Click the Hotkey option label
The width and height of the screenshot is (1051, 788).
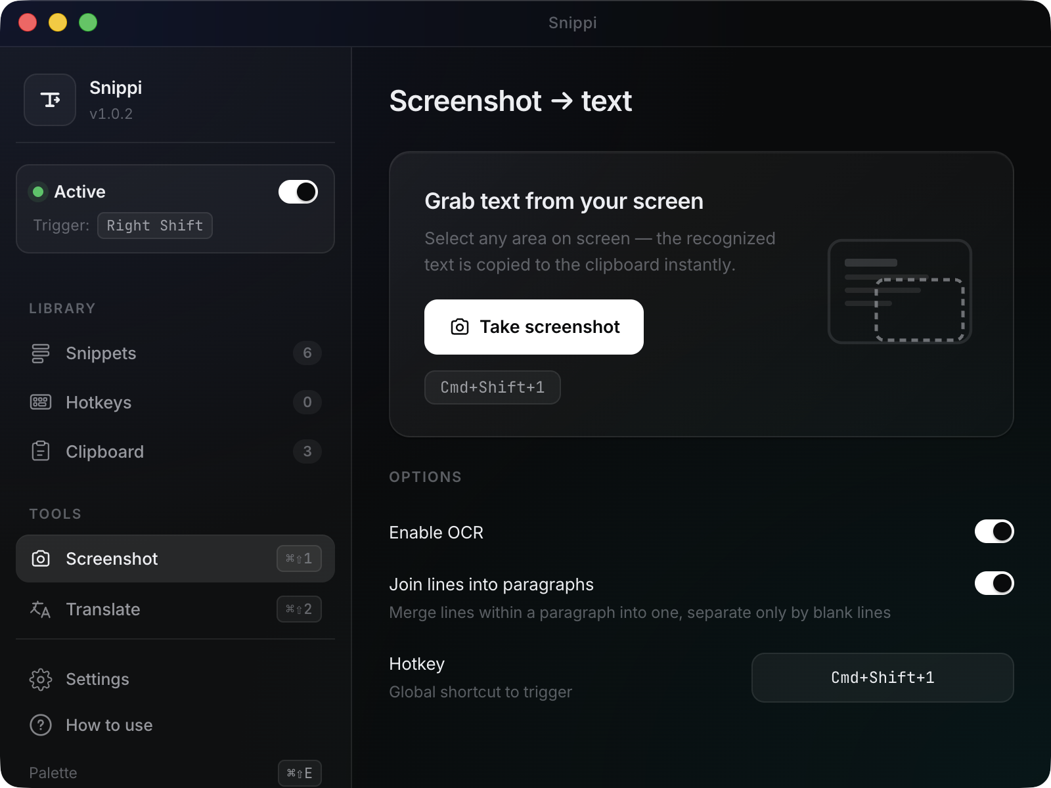[x=416, y=664]
